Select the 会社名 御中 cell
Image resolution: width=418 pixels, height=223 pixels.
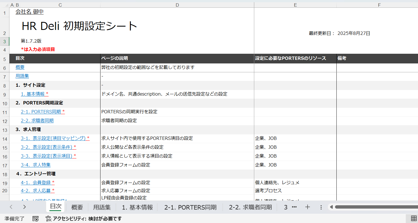(x=29, y=12)
